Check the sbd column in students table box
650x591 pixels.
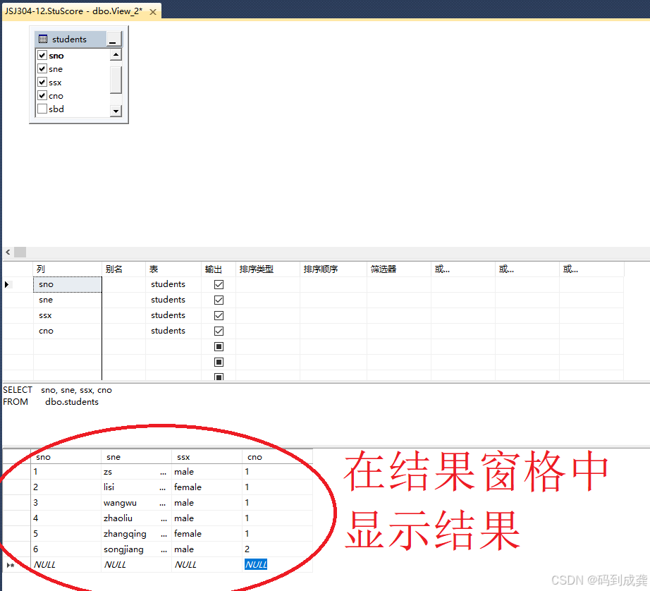point(42,109)
